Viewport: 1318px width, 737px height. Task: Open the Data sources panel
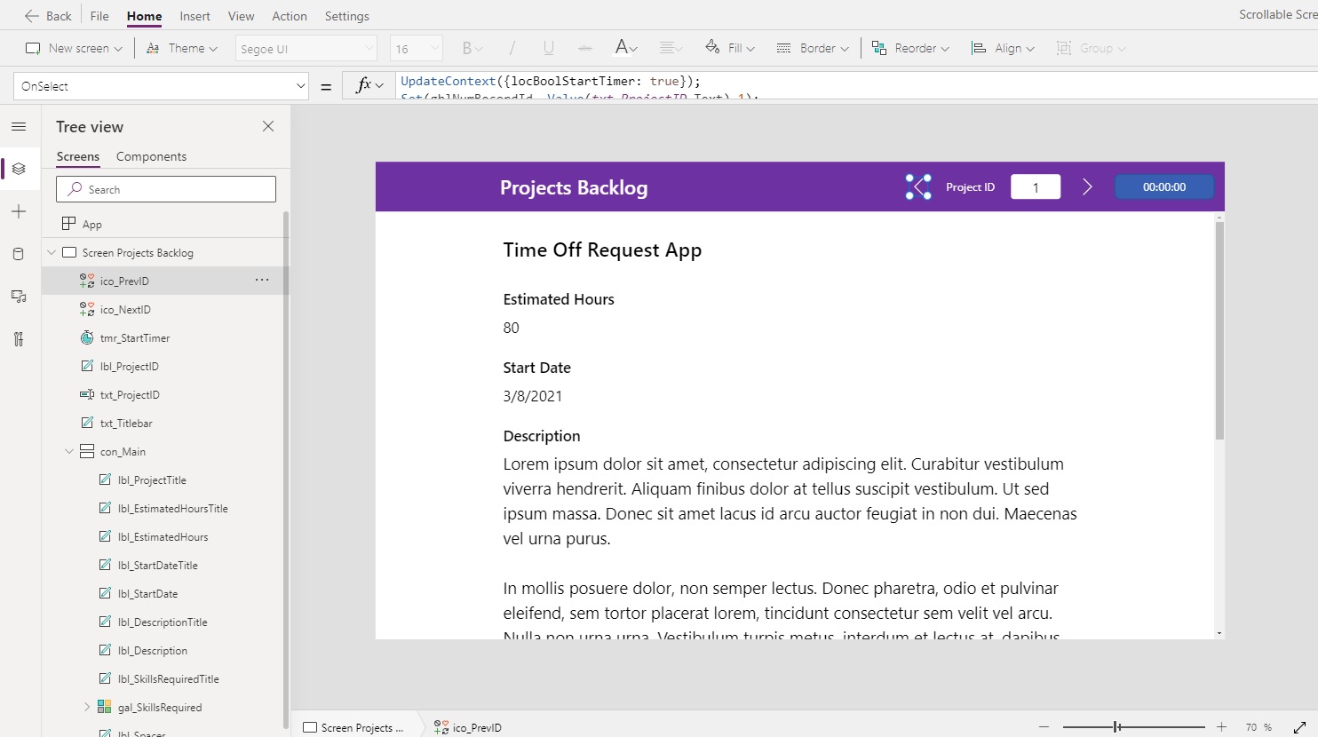coord(18,254)
